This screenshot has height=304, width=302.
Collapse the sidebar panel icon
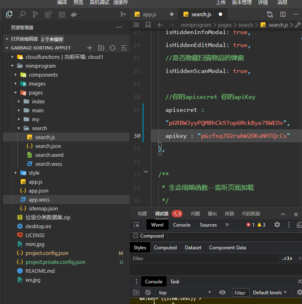pyautogui.click(x=123, y=14)
